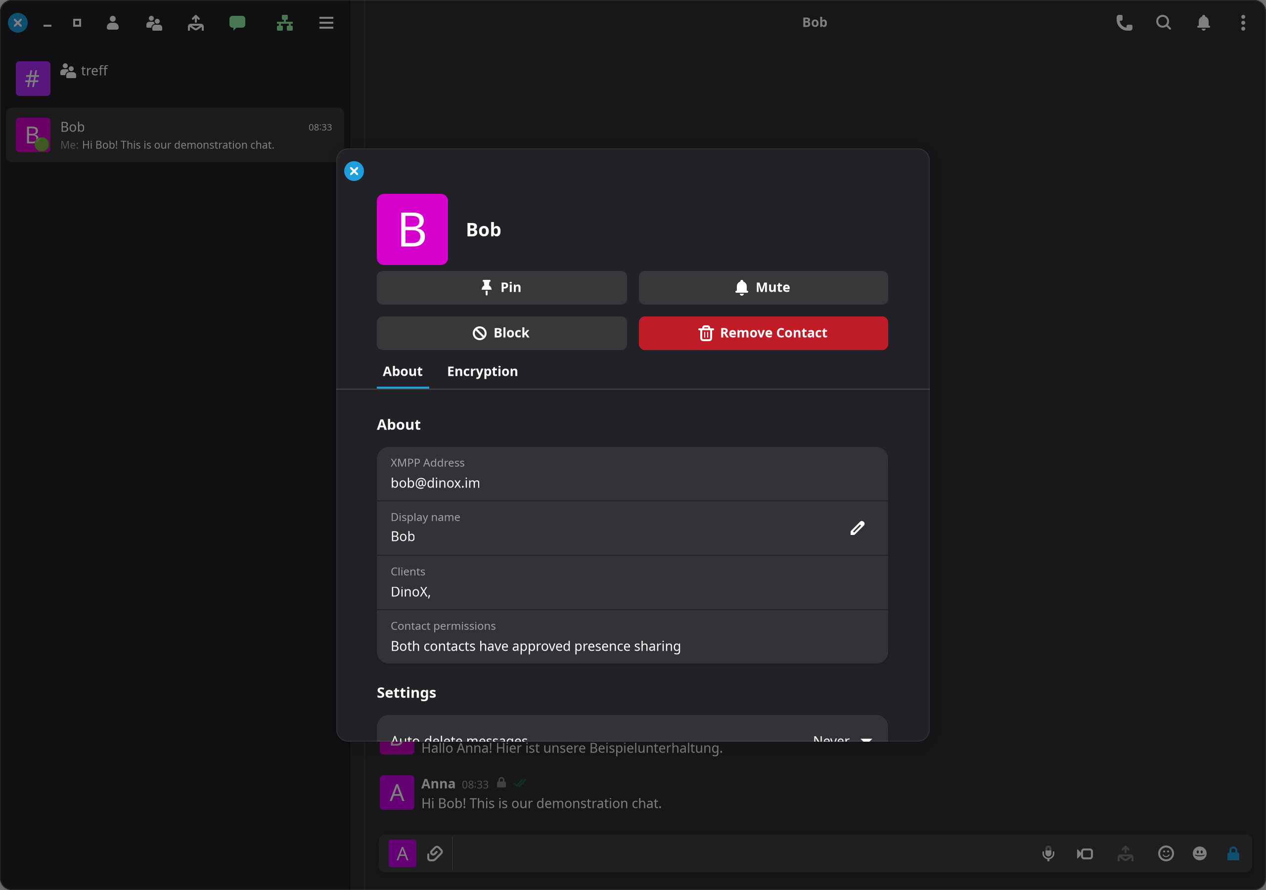
Task: Click the video record icon in the message bar
Action: pos(1085,853)
